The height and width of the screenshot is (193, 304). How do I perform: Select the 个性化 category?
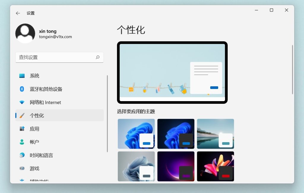[x=59, y=115]
